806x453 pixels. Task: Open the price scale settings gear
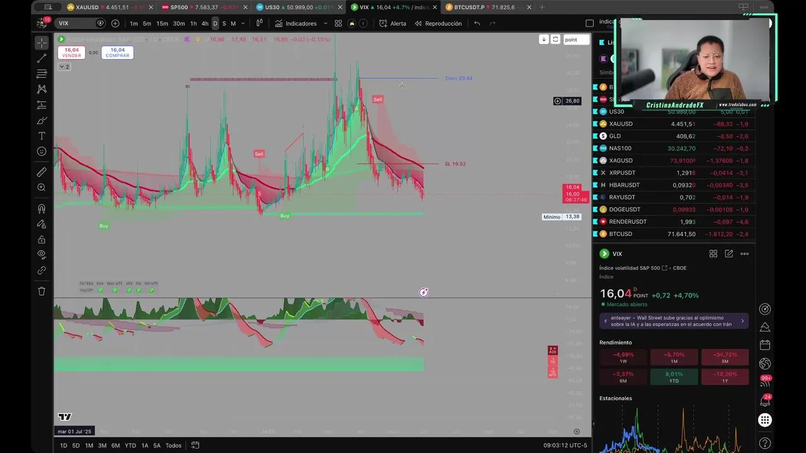[577, 432]
